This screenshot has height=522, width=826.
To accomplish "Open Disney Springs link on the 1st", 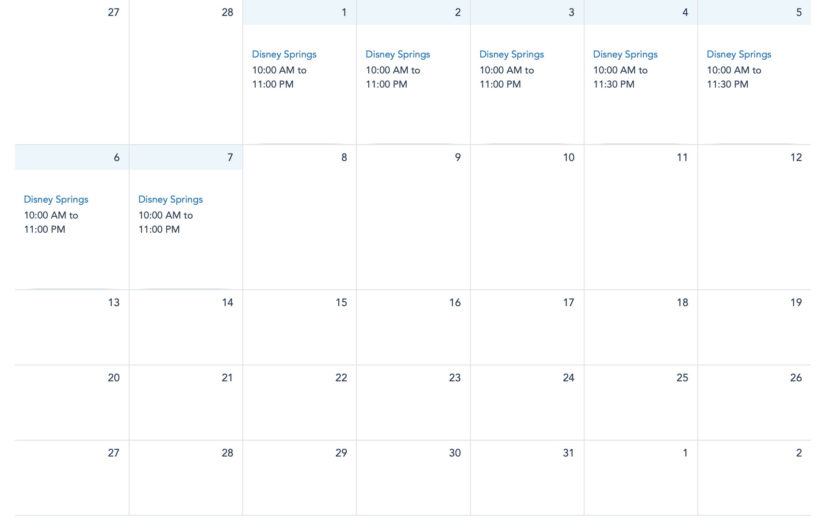I will click(x=284, y=54).
